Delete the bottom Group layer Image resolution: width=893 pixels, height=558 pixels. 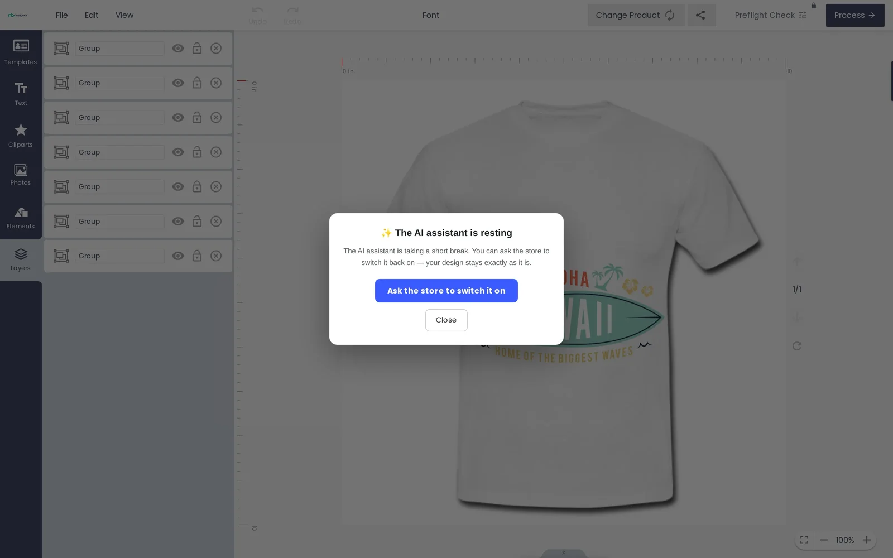click(216, 256)
